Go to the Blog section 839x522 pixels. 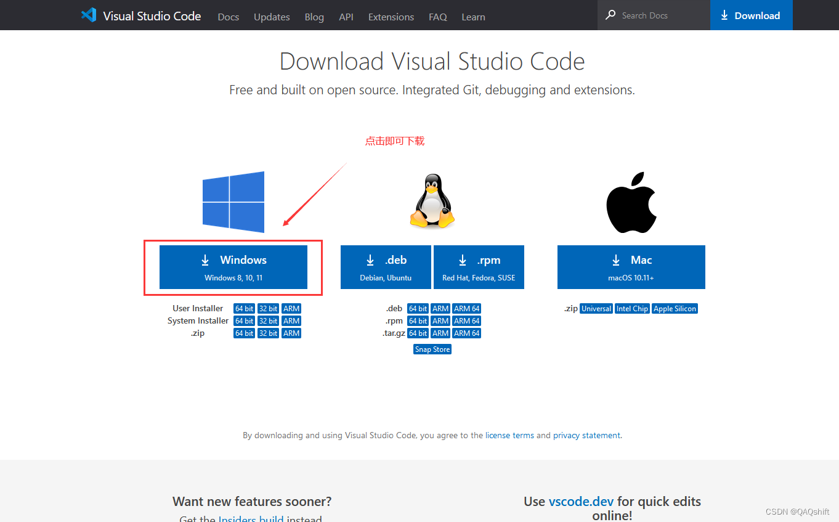click(x=314, y=17)
